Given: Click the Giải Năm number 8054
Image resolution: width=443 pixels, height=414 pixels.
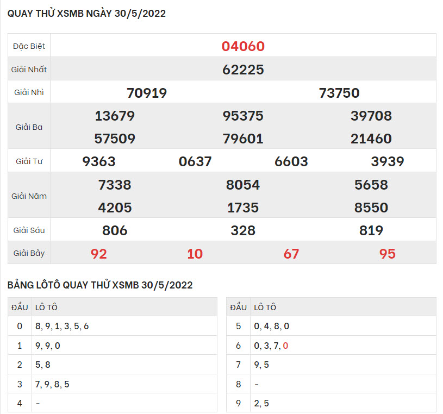Looking at the screenshot, I should pos(243,185).
